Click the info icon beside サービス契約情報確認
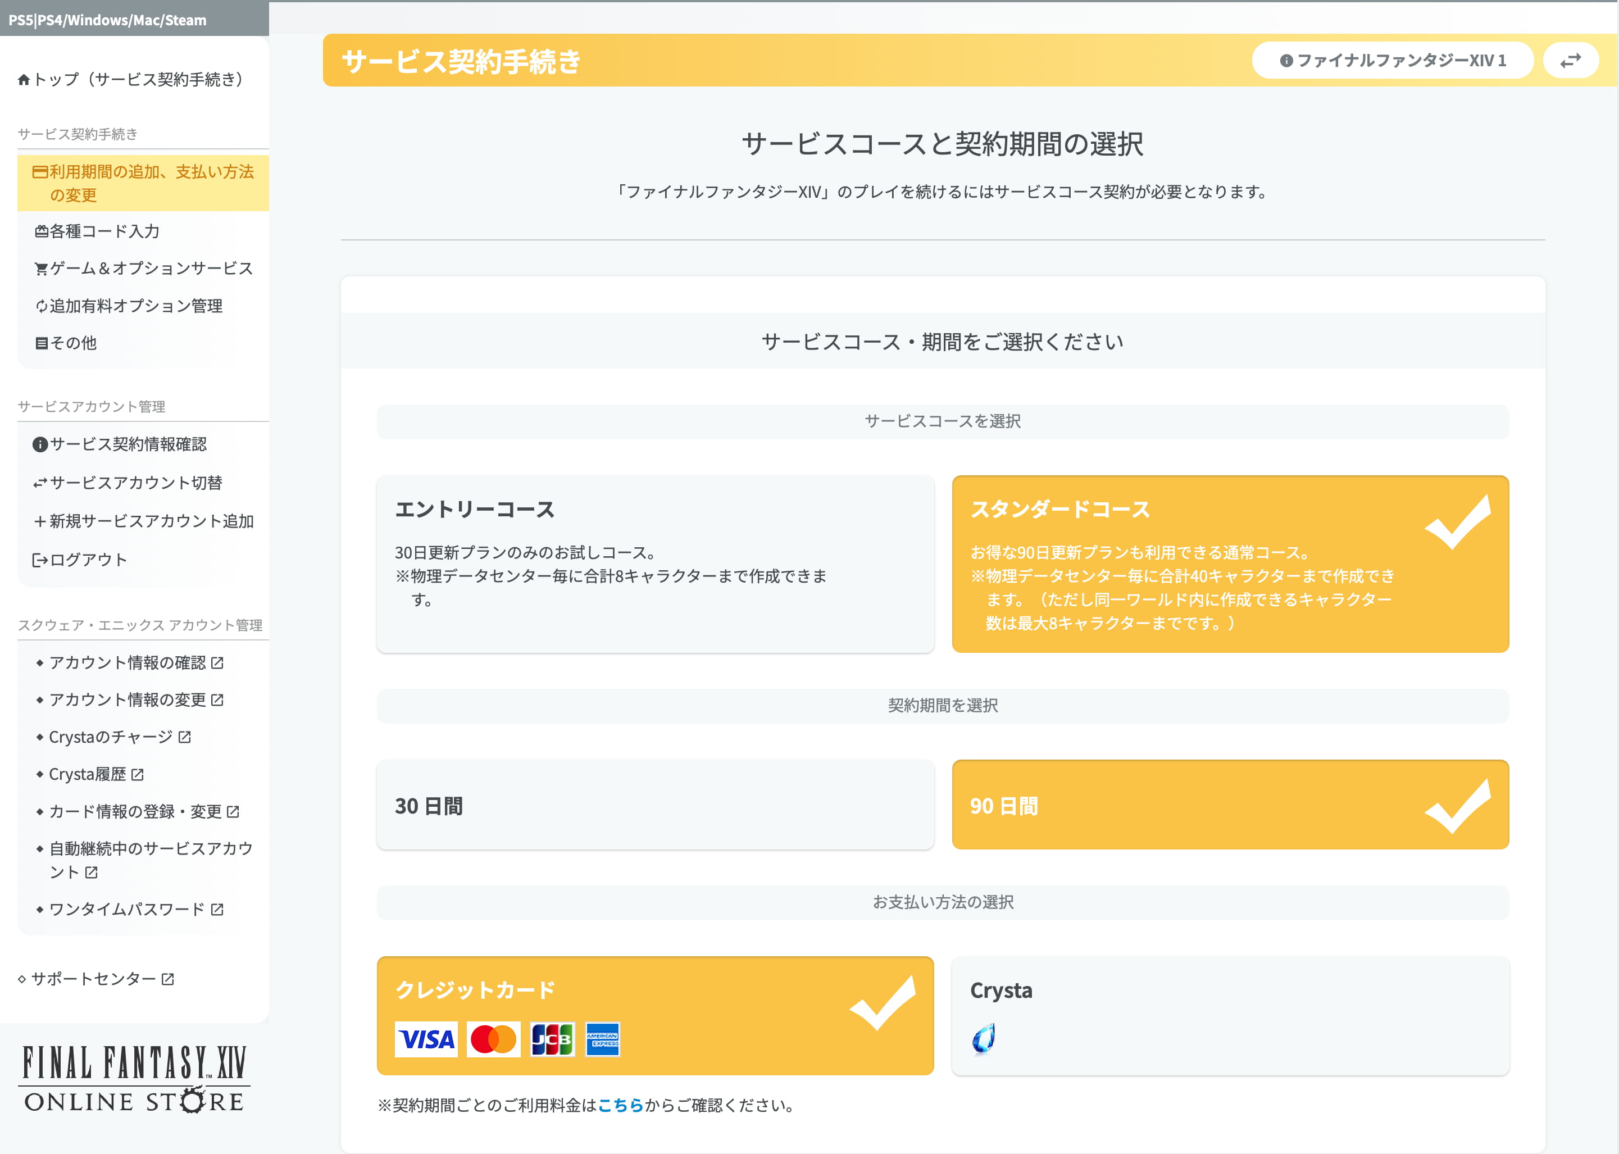1619x1154 pixels. pos(40,445)
